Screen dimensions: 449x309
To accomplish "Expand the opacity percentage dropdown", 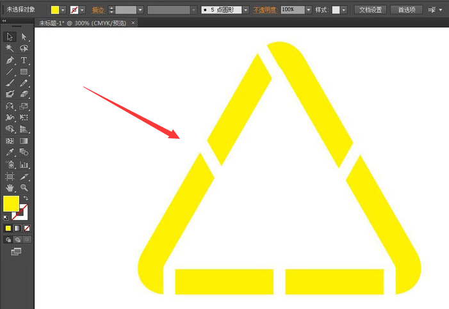I will click(x=308, y=10).
